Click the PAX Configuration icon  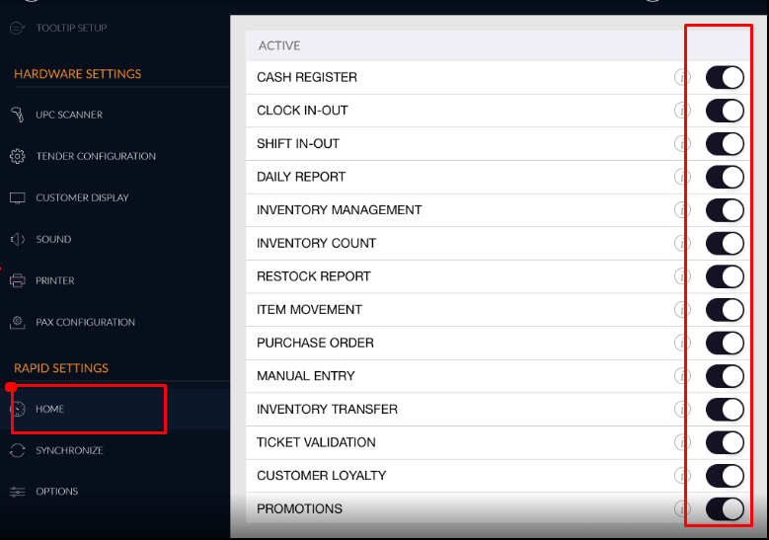coord(17,322)
